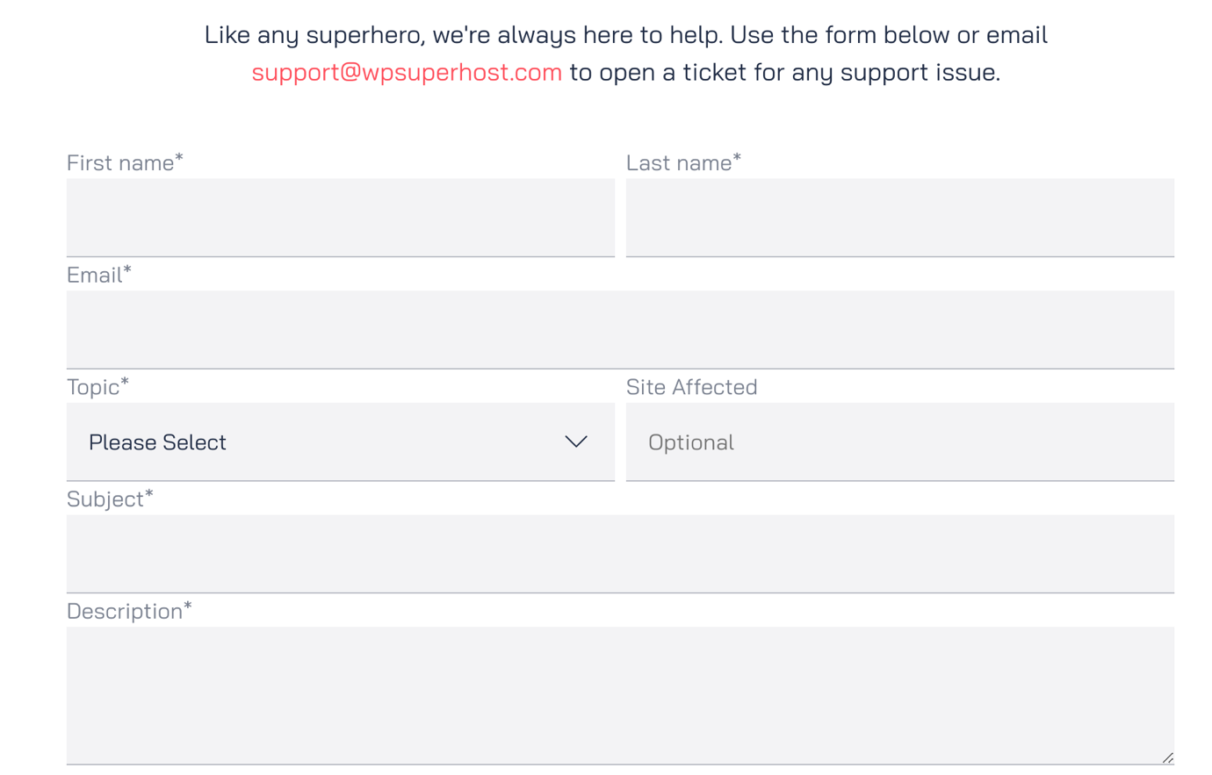Focus the Subject text field
The image size is (1212, 775).
pos(620,553)
